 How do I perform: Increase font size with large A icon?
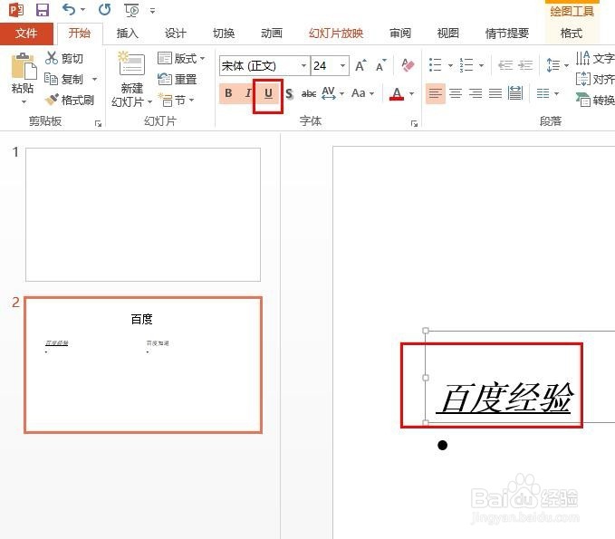click(360, 65)
